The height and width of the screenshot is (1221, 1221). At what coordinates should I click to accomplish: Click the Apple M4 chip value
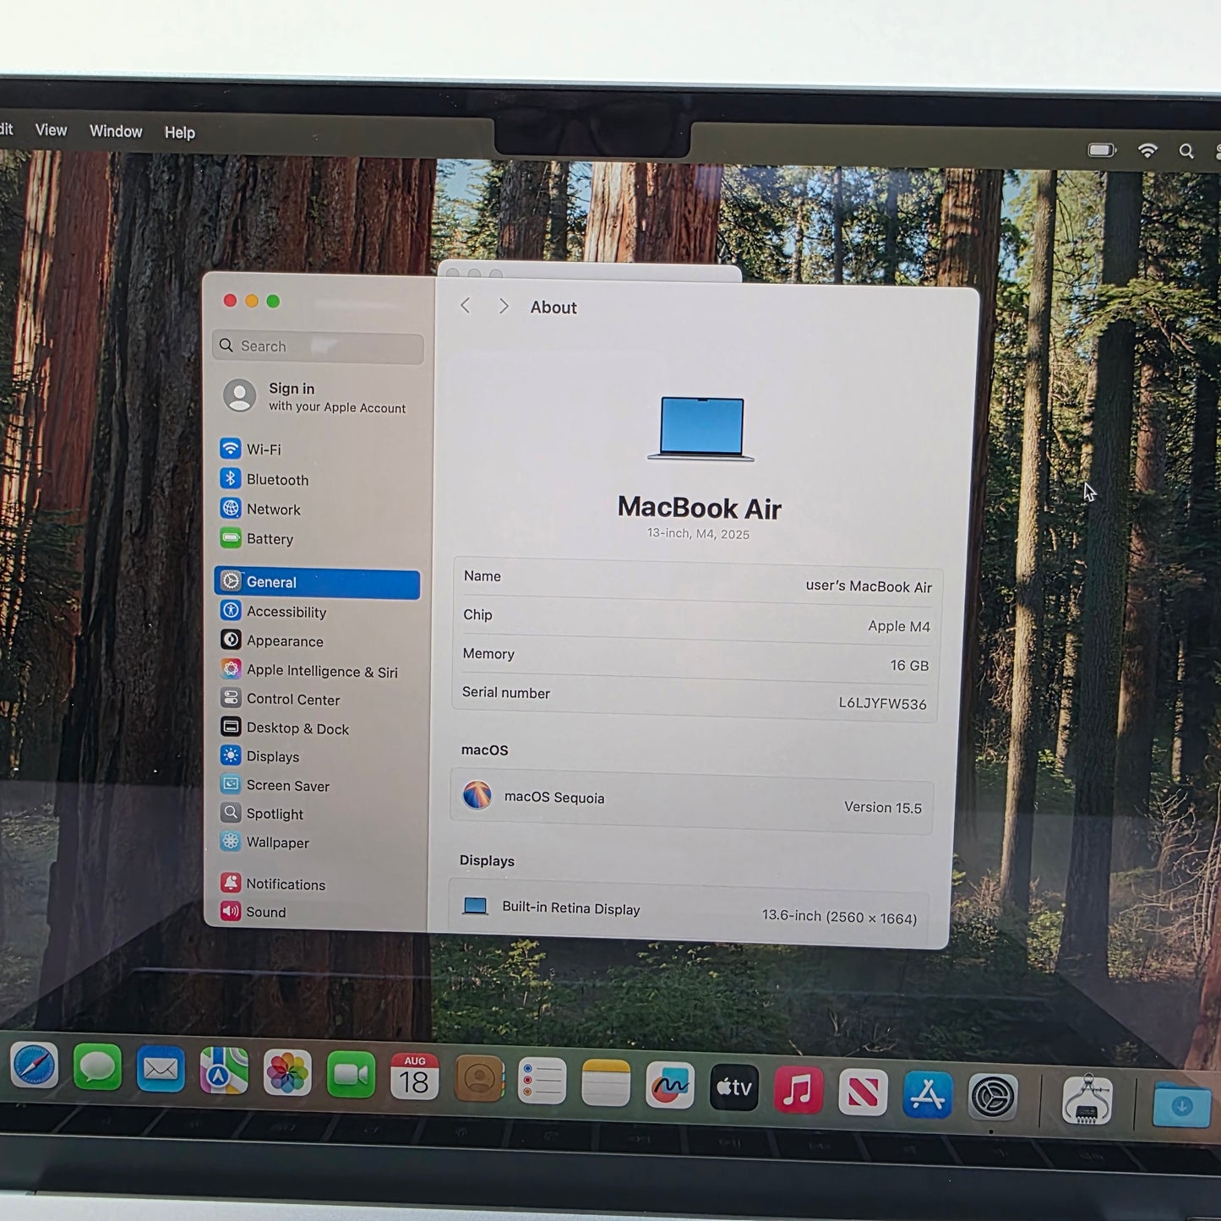point(899,626)
